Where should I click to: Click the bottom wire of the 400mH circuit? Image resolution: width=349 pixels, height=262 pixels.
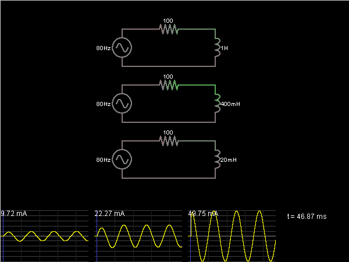pyautogui.click(x=169, y=122)
